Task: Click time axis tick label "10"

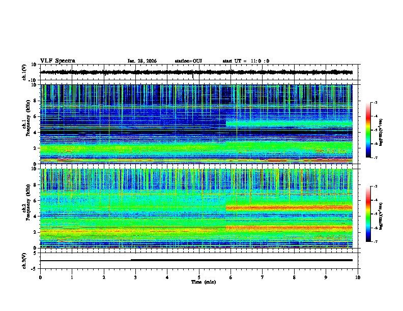Action: [358, 277]
